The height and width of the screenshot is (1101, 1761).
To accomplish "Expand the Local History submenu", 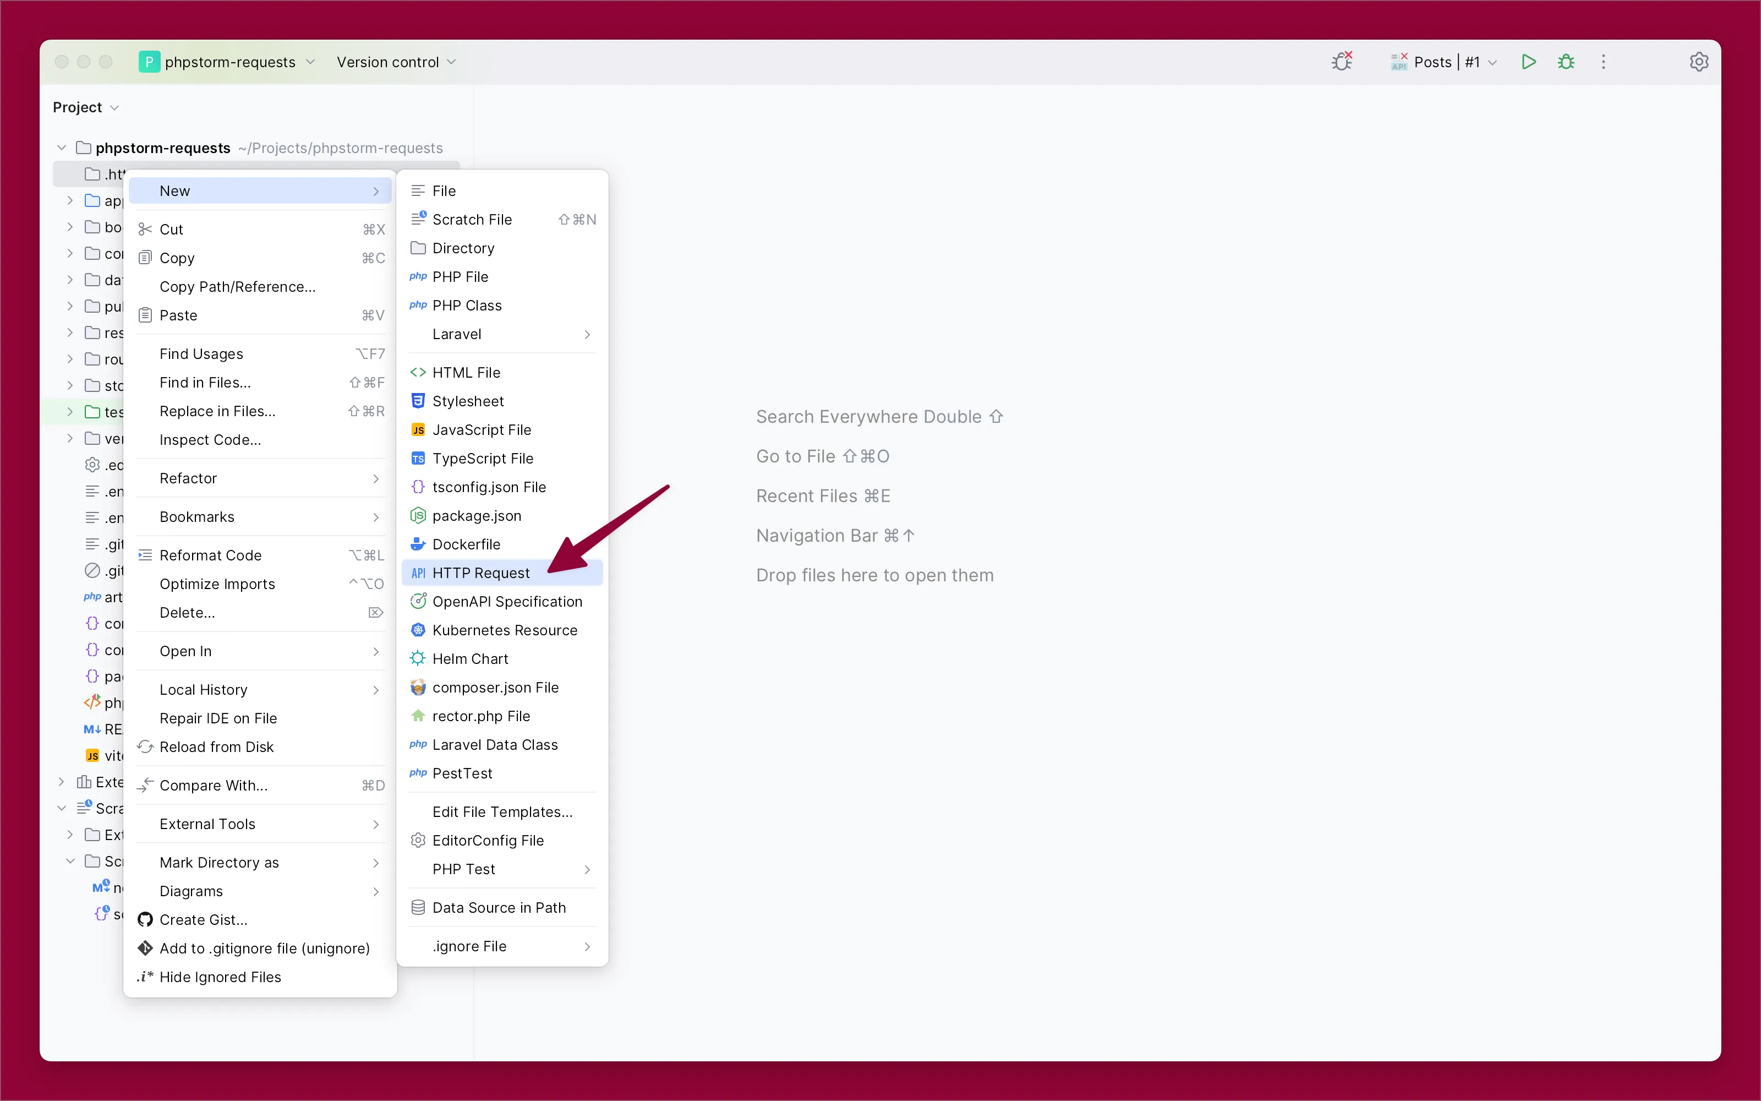I will 260,690.
